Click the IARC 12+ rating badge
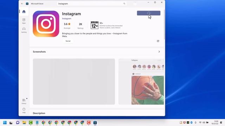 pos(95,25)
